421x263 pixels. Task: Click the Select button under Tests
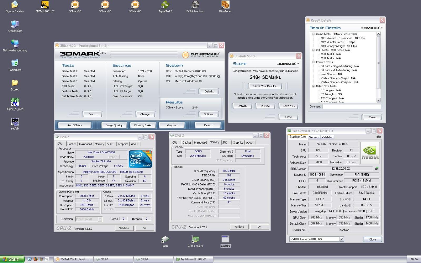coord(93,114)
